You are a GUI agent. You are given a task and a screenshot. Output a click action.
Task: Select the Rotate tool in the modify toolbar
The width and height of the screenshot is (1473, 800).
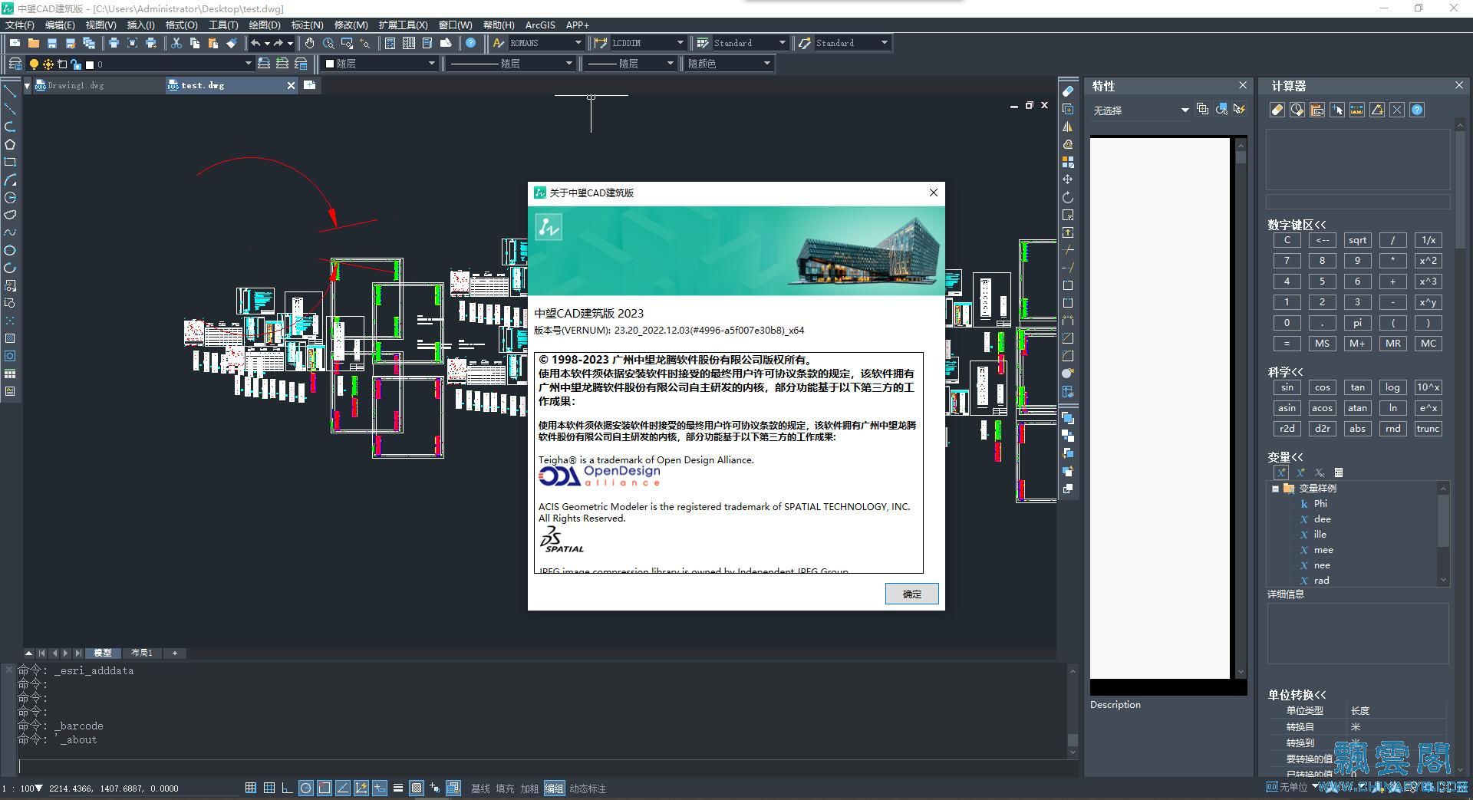tap(1067, 197)
